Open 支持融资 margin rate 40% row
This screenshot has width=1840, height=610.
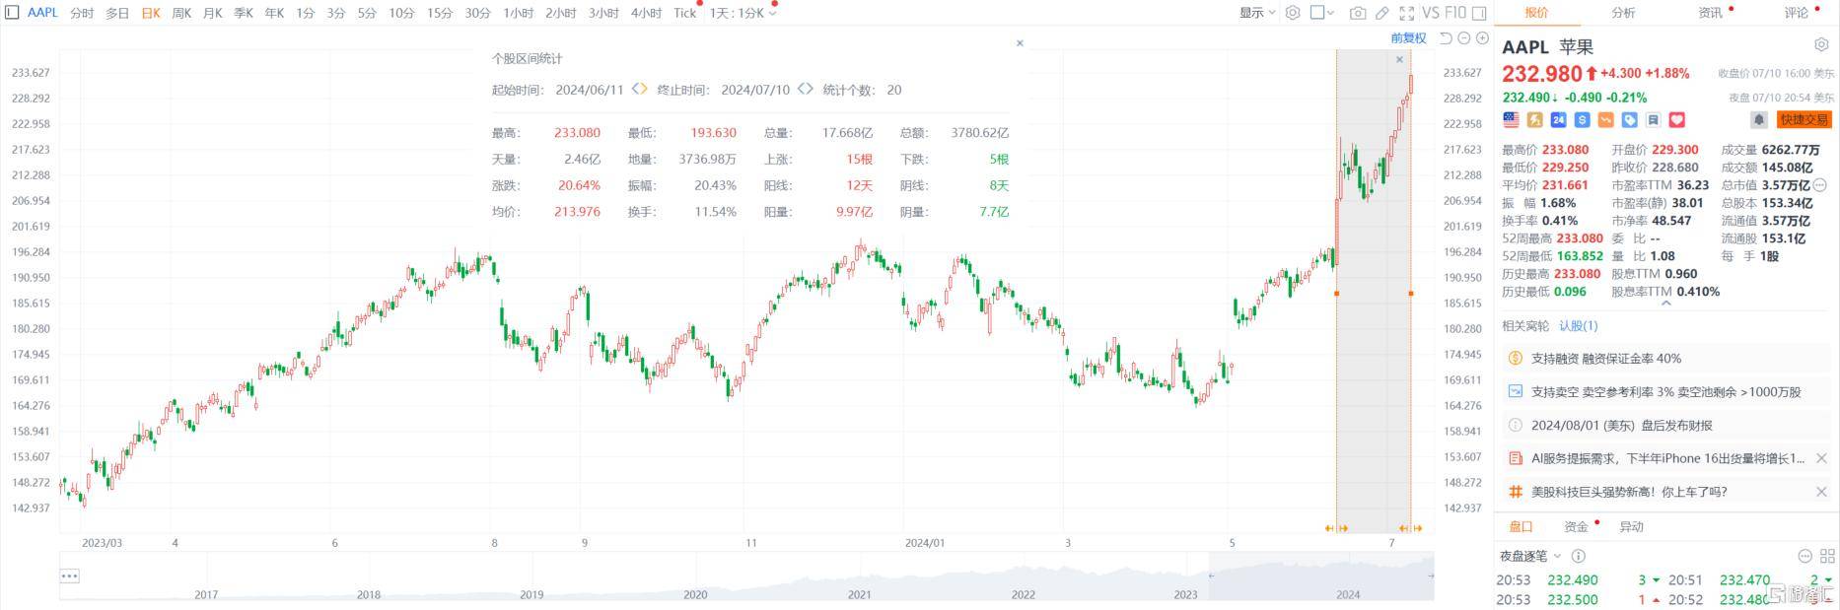[x=1666, y=359]
